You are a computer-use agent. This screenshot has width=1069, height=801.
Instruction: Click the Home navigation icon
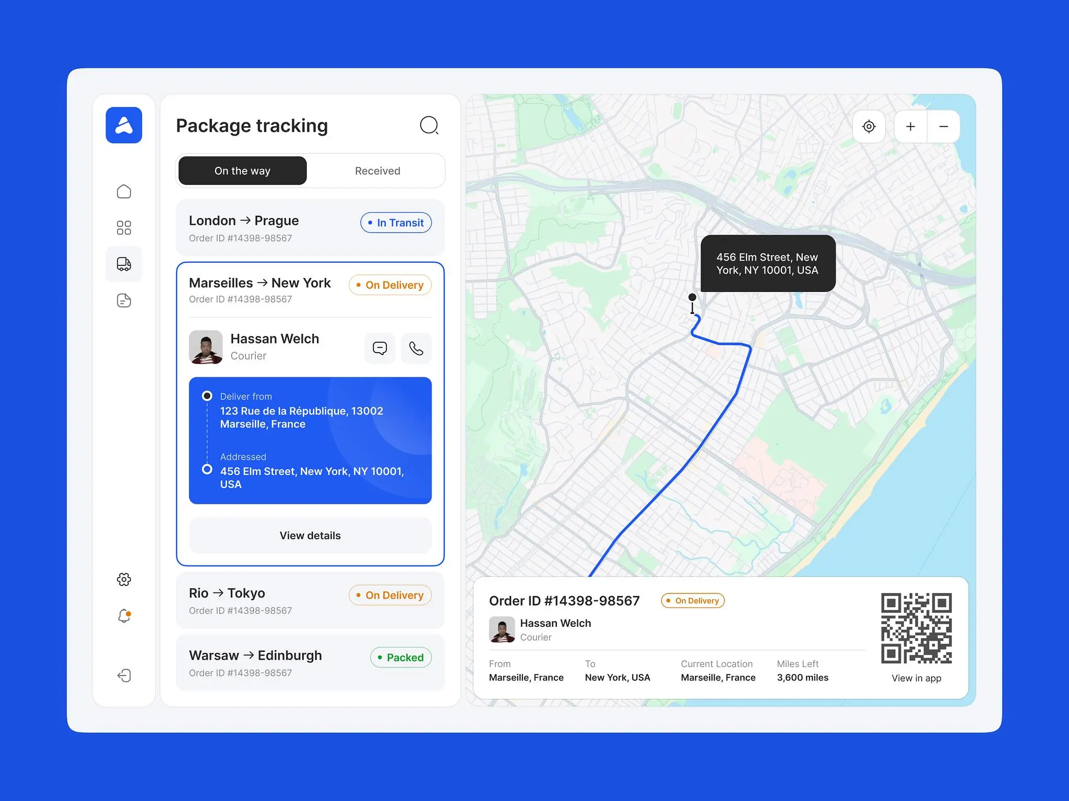pyautogui.click(x=124, y=191)
